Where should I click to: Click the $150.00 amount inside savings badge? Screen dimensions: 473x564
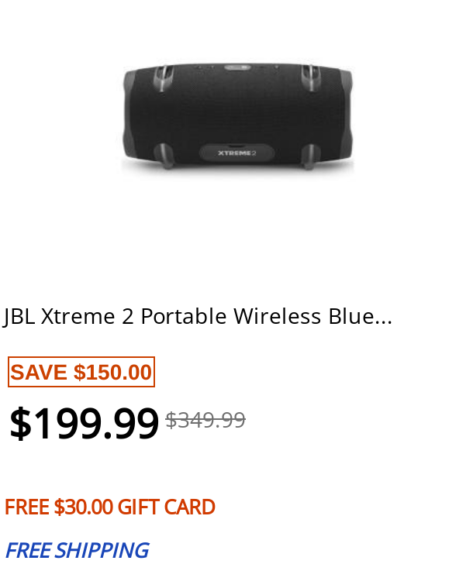pos(112,372)
